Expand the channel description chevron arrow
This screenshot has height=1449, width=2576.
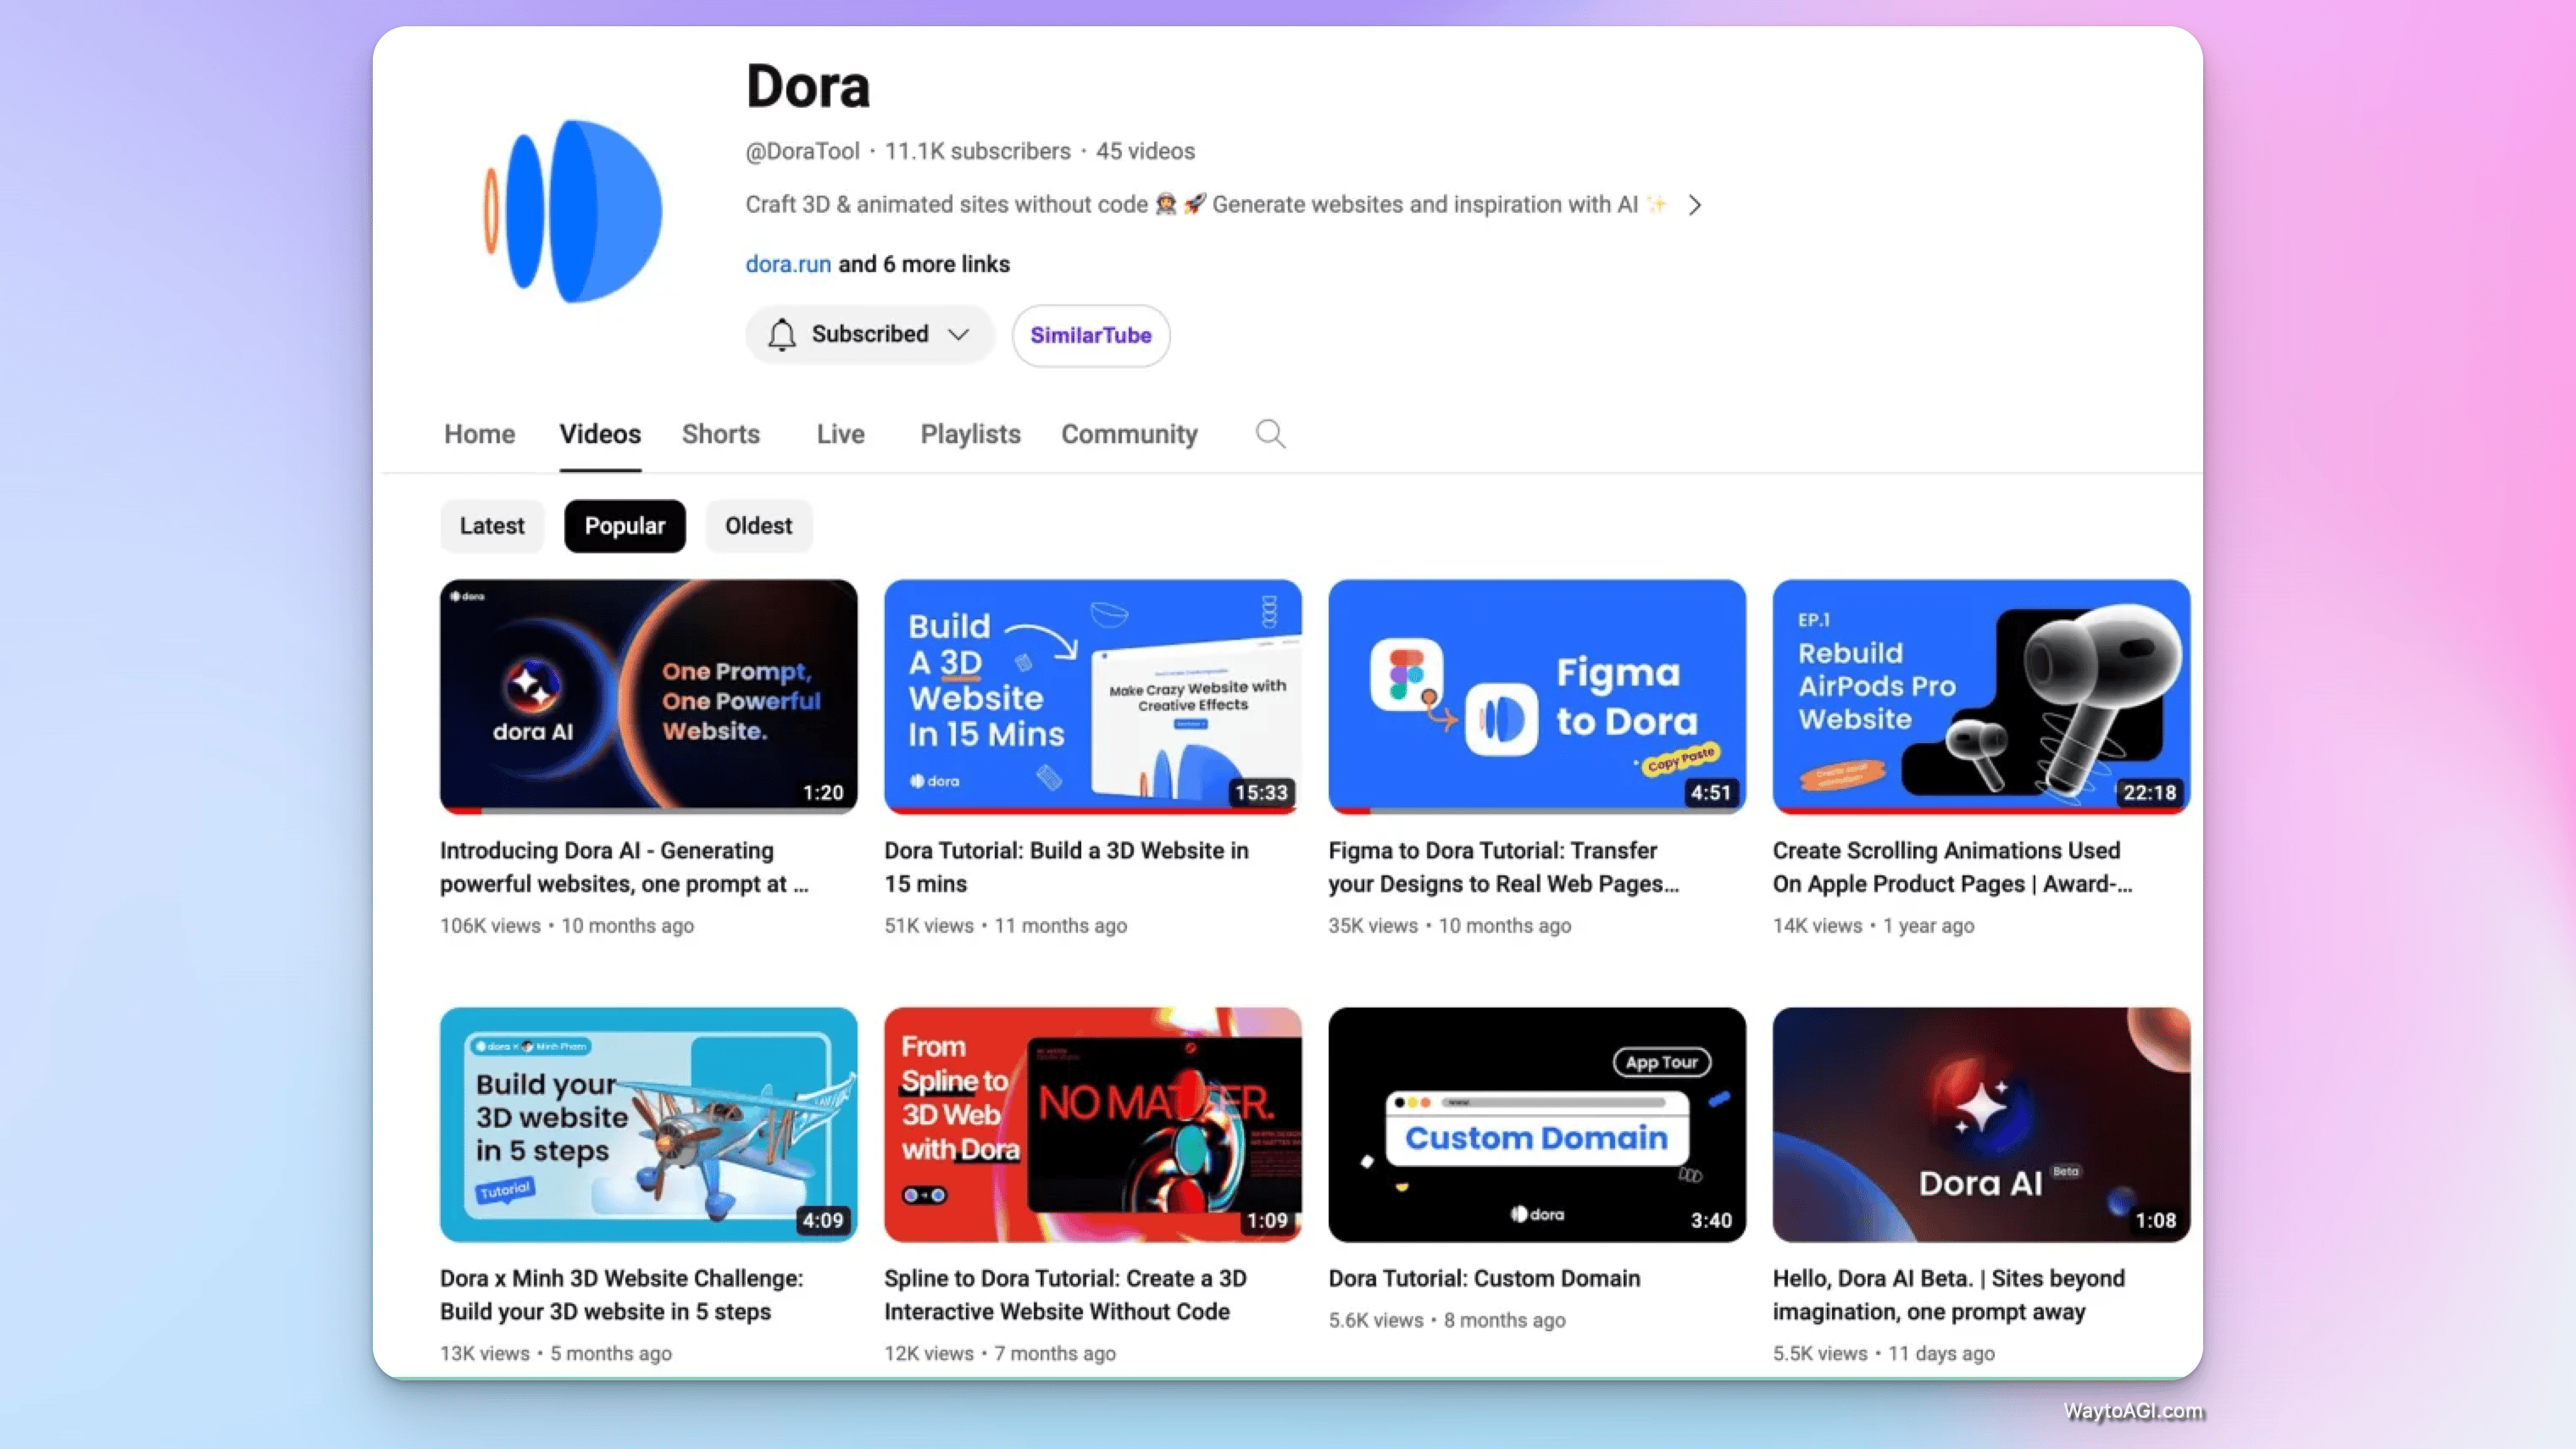click(1694, 205)
